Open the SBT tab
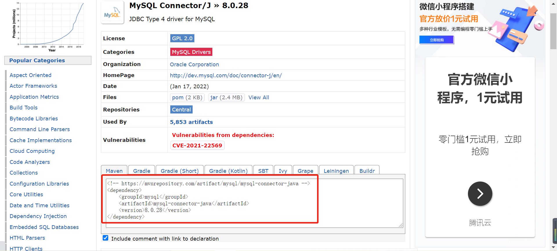557x251 pixels. 263,171
